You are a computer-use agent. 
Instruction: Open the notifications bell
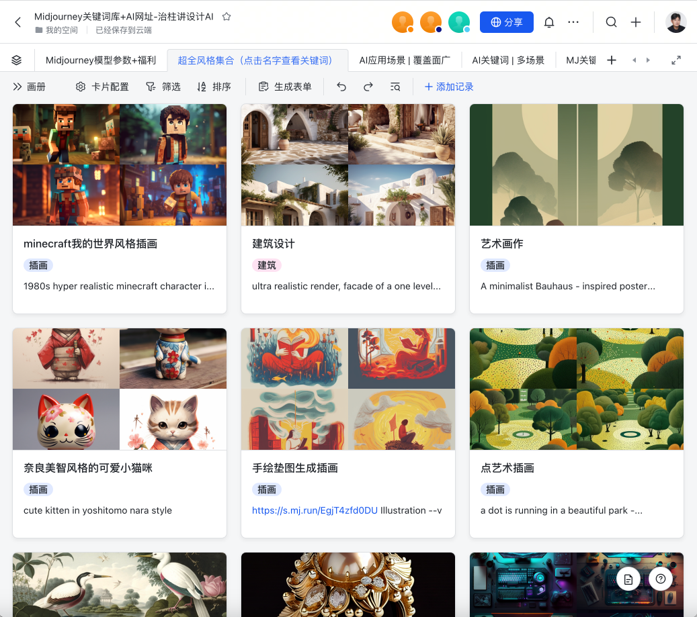tap(549, 22)
